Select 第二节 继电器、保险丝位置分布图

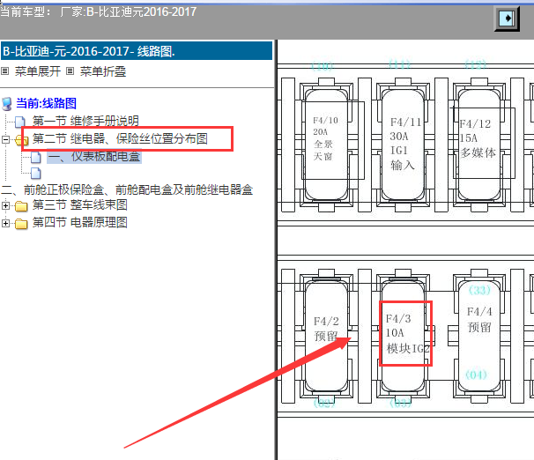pos(120,138)
